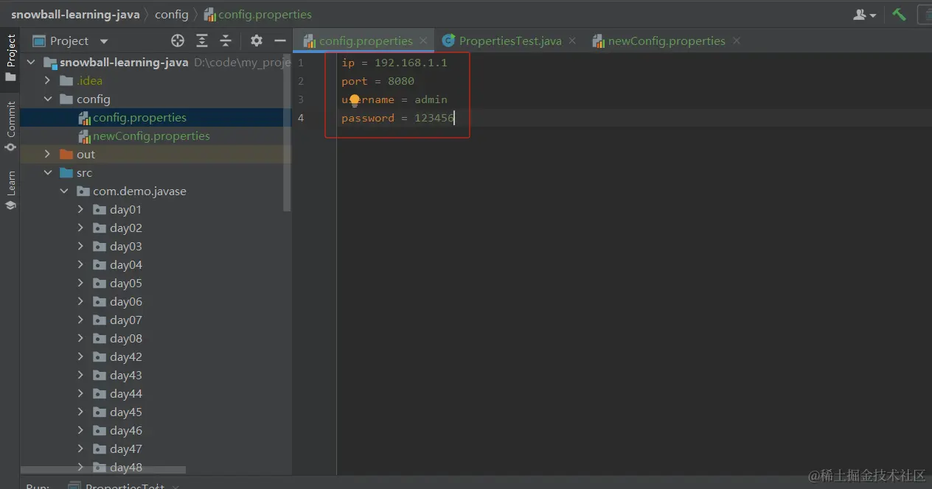
Task: Expand the .idea folder
Action: coord(47,81)
